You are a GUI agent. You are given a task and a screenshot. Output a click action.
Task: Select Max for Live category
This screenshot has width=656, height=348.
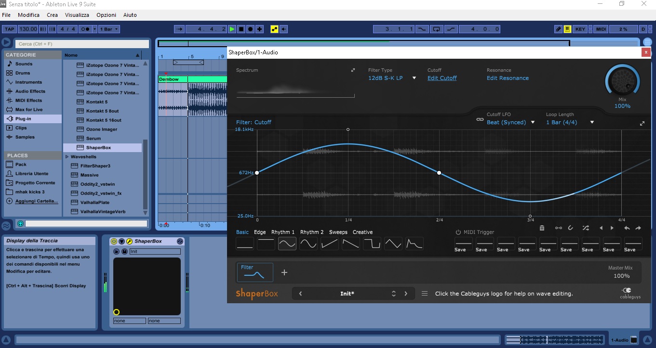pyautogui.click(x=32, y=110)
